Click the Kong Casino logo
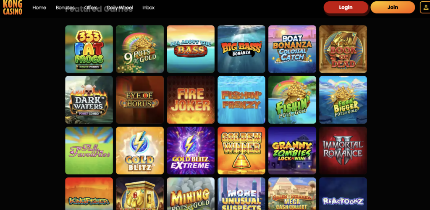The height and width of the screenshot is (210, 430). (12, 8)
